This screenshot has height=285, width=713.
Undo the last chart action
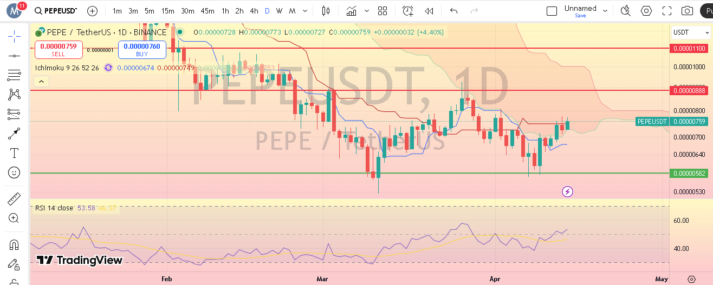point(453,11)
